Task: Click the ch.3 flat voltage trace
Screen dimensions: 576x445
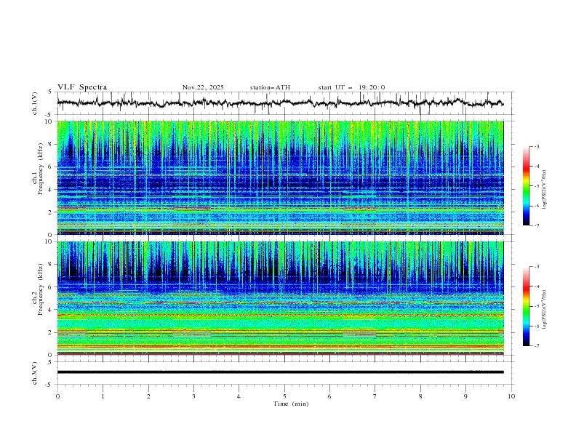Action: [280, 372]
